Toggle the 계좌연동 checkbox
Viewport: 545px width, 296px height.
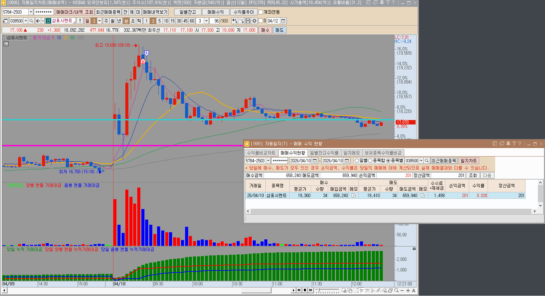click(x=261, y=12)
